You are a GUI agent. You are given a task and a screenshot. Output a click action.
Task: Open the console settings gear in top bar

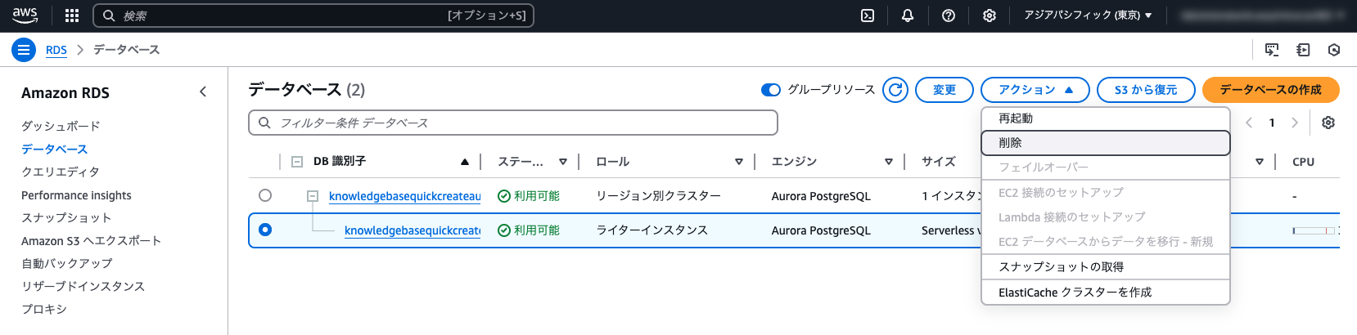click(990, 16)
